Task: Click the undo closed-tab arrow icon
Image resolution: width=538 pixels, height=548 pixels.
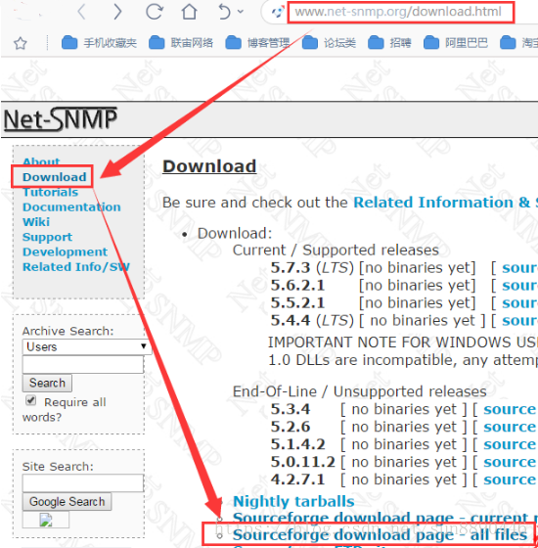Action: [x=224, y=12]
